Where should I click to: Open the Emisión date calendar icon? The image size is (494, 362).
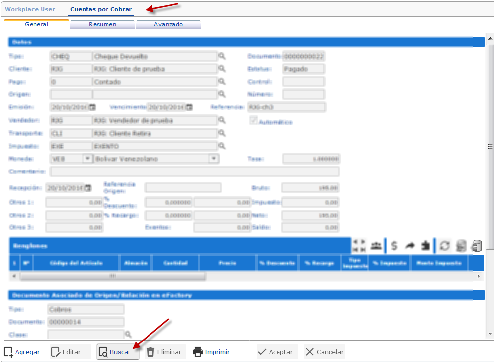tap(92, 107)
